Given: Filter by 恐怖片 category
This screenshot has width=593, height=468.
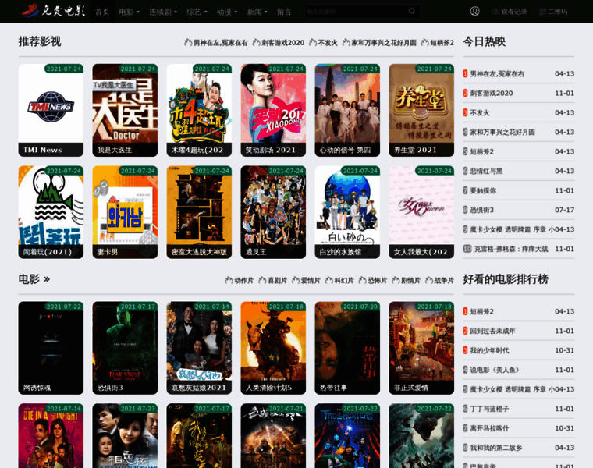Looking at the screenshot, I should (x=372, y=281).
